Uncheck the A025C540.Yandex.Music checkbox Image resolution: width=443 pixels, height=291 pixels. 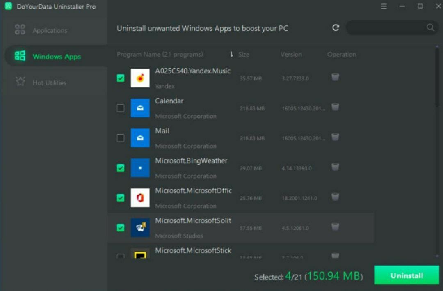(x=121, y=78)
